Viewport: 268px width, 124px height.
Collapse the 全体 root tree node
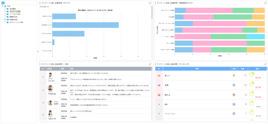[x=2, y=6]
